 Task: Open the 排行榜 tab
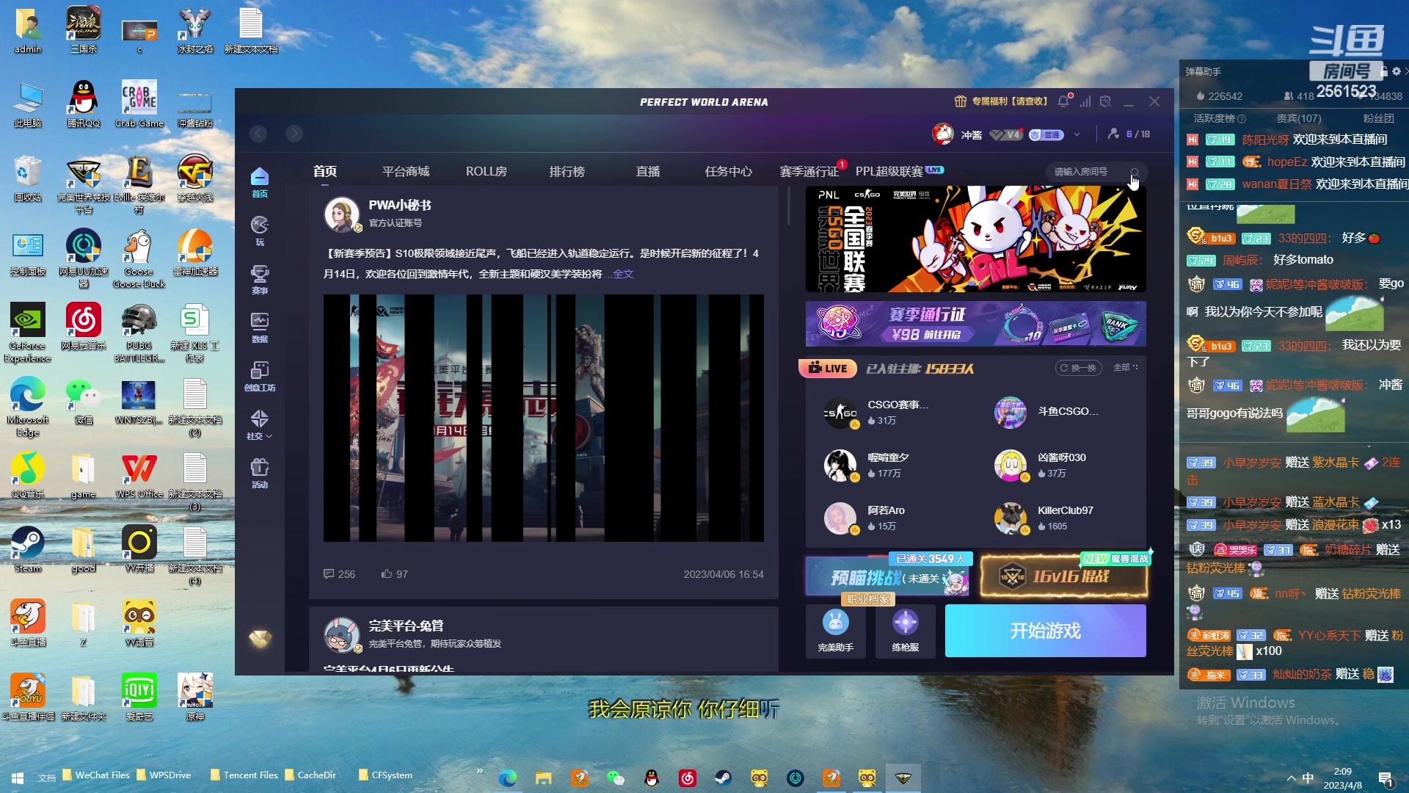pyautogui.click(x=567, y=171)
